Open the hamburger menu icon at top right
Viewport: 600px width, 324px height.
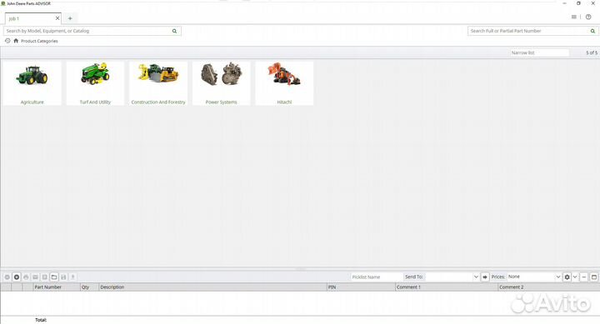click(x=574, y=17)
